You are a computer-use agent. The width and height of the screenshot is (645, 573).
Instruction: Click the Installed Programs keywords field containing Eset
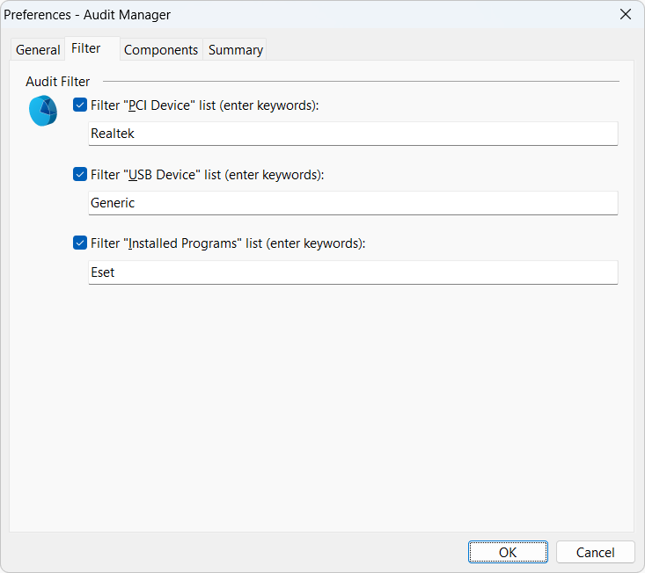tap(352, 272)
